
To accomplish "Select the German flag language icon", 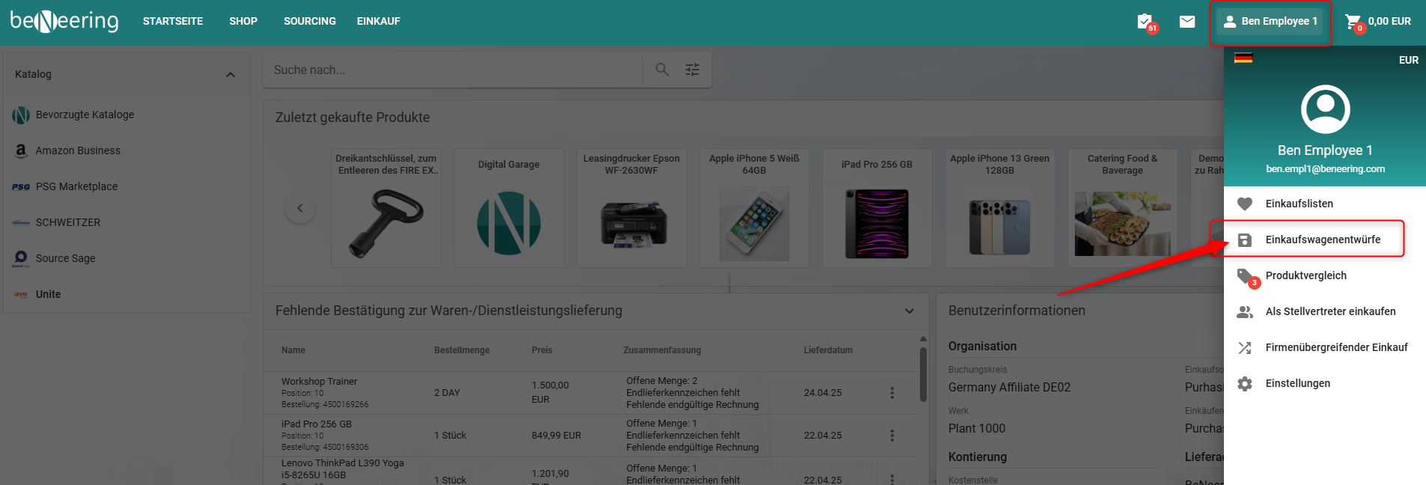I will tap(1243, 58).
